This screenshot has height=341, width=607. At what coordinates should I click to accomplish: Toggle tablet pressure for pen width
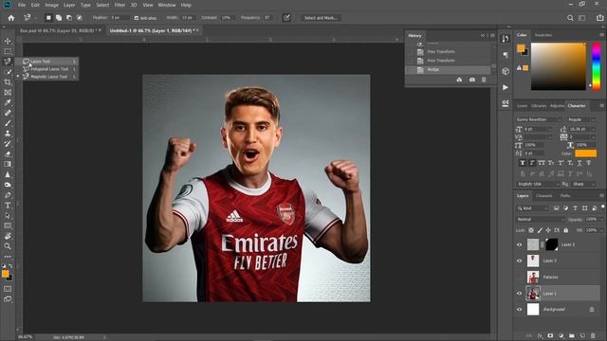click(286, 18)
